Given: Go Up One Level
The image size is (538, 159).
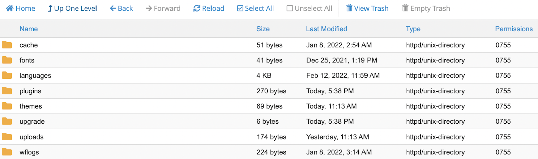Looking at the screenshot, I should pos(72,8).
